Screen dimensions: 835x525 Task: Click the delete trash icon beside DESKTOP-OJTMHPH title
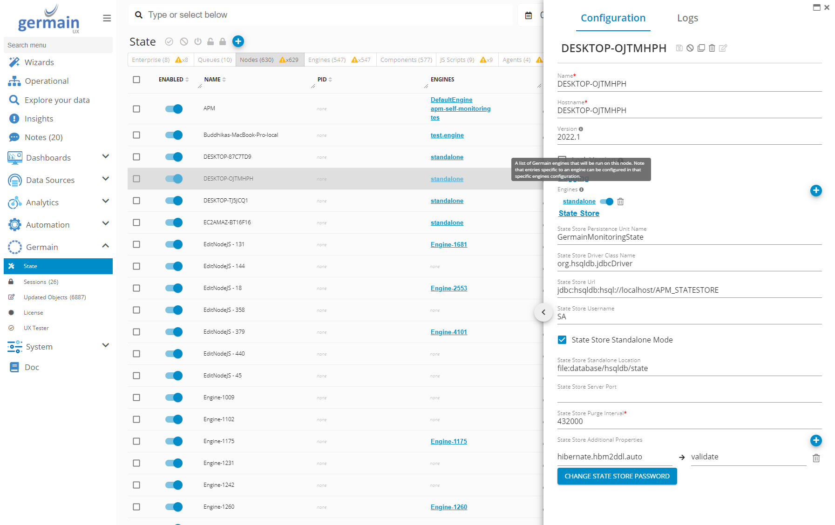click(x=712, y=48)
